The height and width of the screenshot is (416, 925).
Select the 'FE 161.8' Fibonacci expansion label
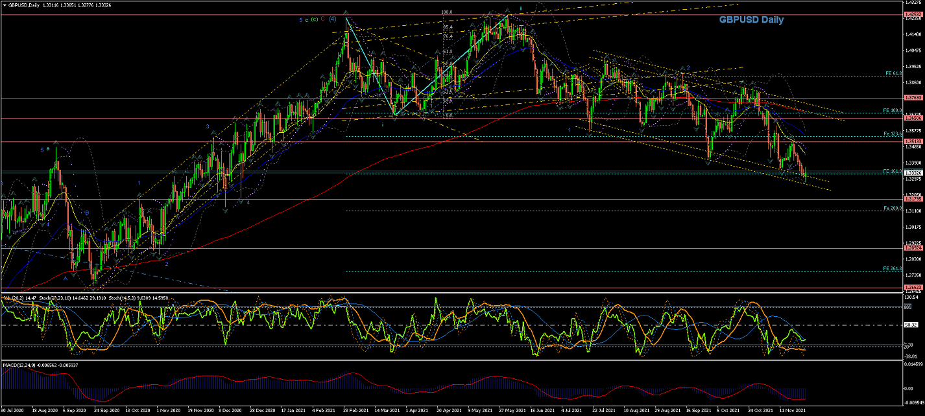tap(893, 171)
